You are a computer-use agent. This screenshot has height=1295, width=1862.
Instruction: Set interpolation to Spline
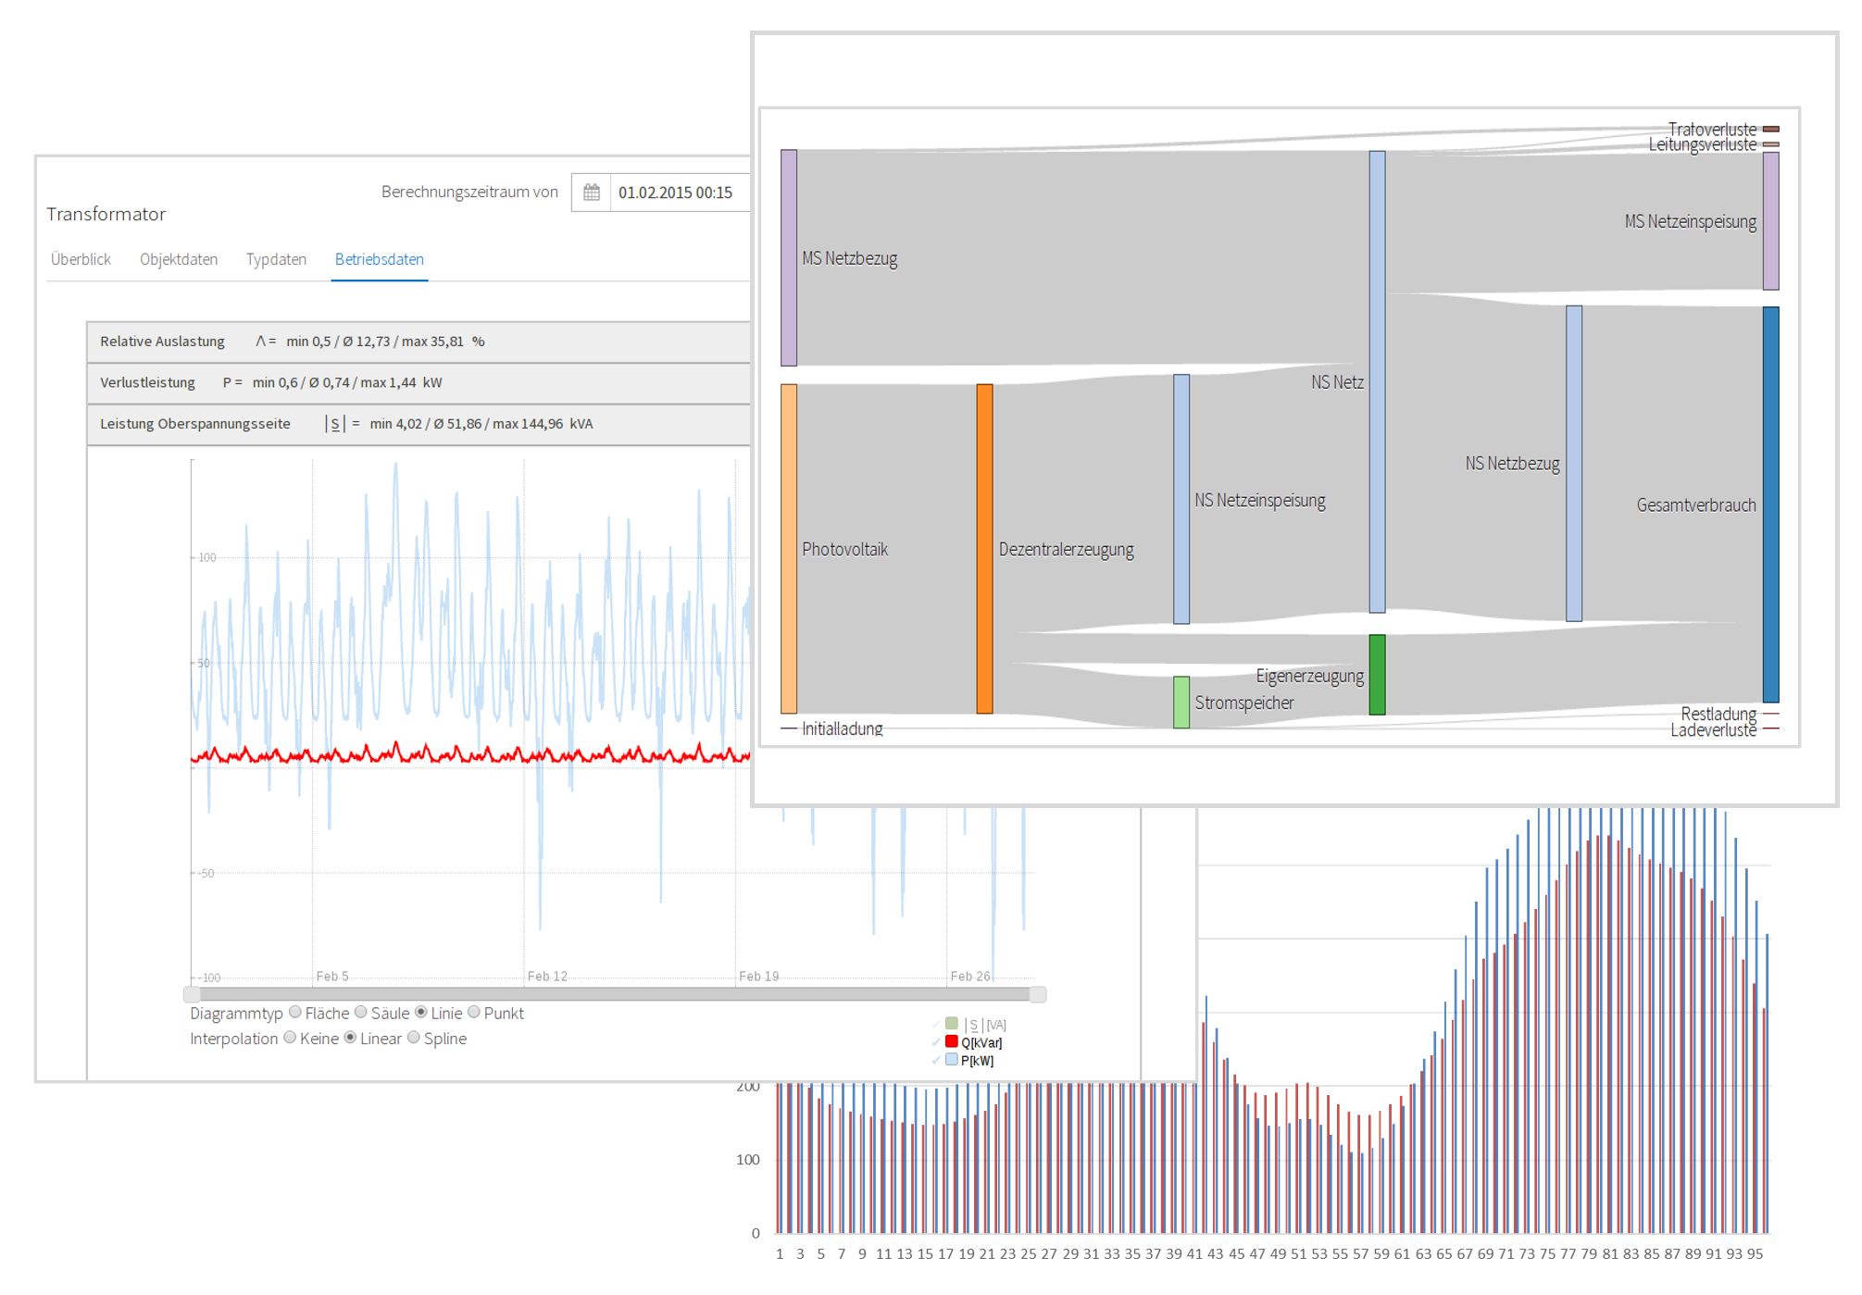(x=414, y=1038)
